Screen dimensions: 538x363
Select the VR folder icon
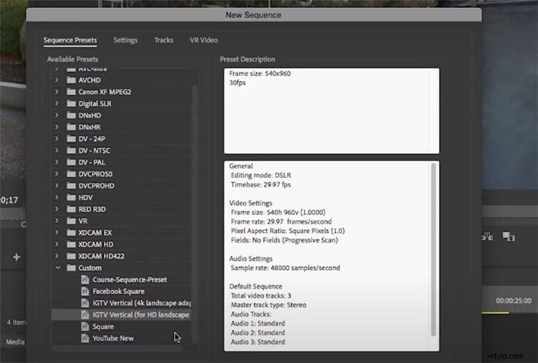[71, 221]
